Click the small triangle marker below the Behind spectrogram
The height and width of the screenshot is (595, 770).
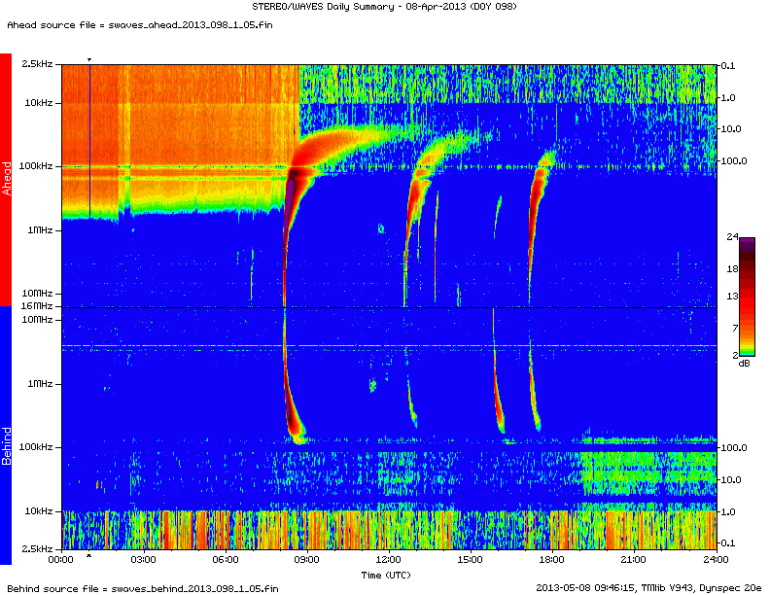coord(89,556)
